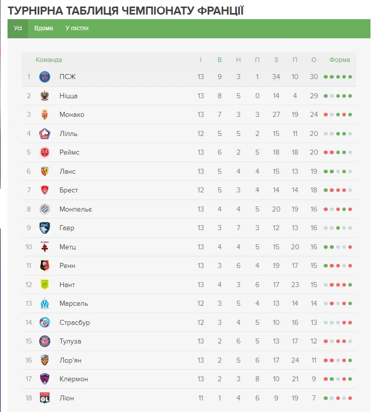Viewport: 378px width, 412px height.
Task: Click the Le Havre HAC crest icon
Action: click(45, 228)
